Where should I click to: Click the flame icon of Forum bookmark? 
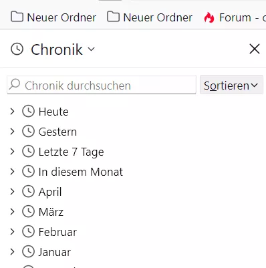pyautogui.click(x=209, y=17)
